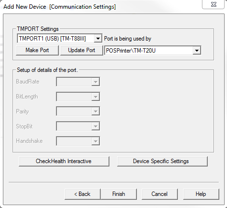This screenshot has width=227, height=208.
Task: Cancel the Add New Device dialog
Action: click(160, 194)
